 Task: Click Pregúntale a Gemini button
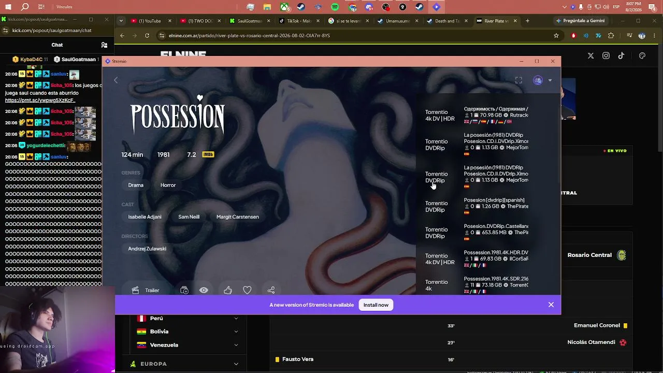[x=580, y=21]
